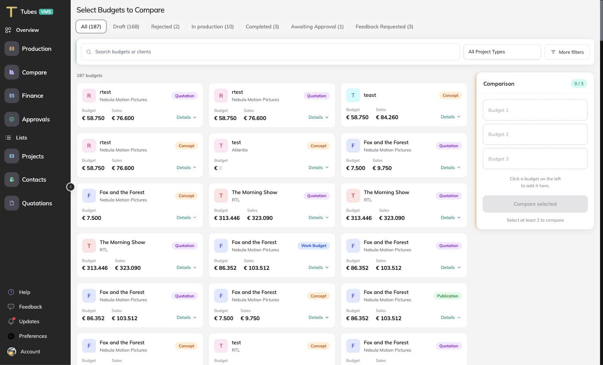
Task: Open Overview via its sidebar icon
Action: [8, 30]
